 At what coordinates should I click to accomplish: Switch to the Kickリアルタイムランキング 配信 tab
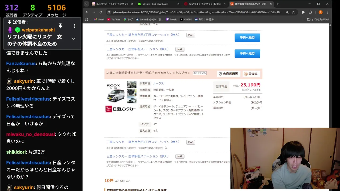[x=205, y=4]
